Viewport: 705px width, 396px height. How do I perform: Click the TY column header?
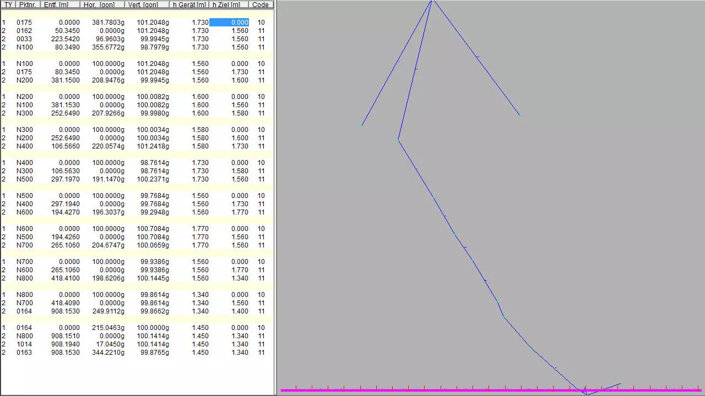pyautogui.click(x=8, y=4)
